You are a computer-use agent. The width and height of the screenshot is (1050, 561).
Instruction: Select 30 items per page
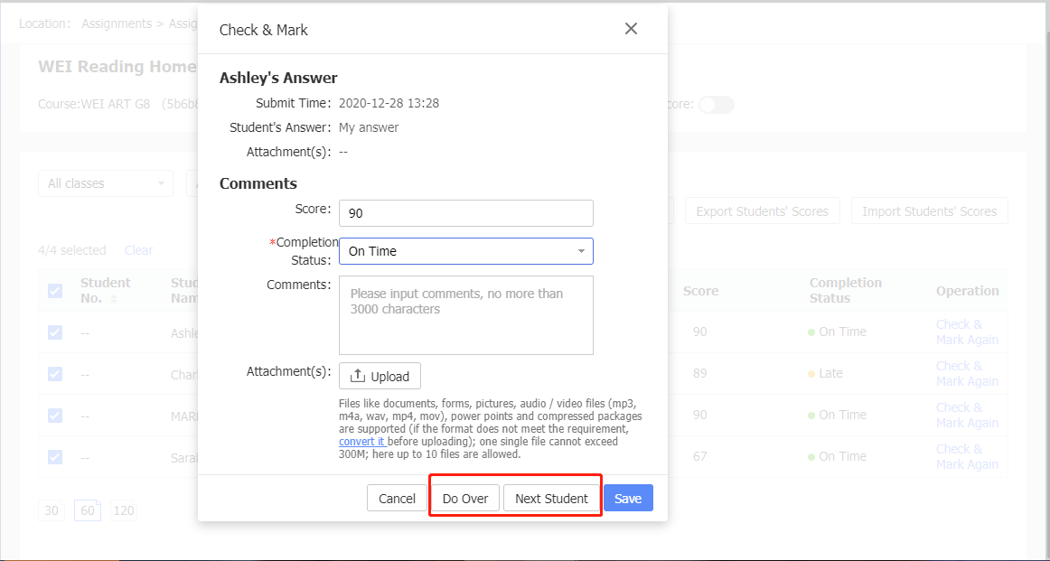point(52,511)
